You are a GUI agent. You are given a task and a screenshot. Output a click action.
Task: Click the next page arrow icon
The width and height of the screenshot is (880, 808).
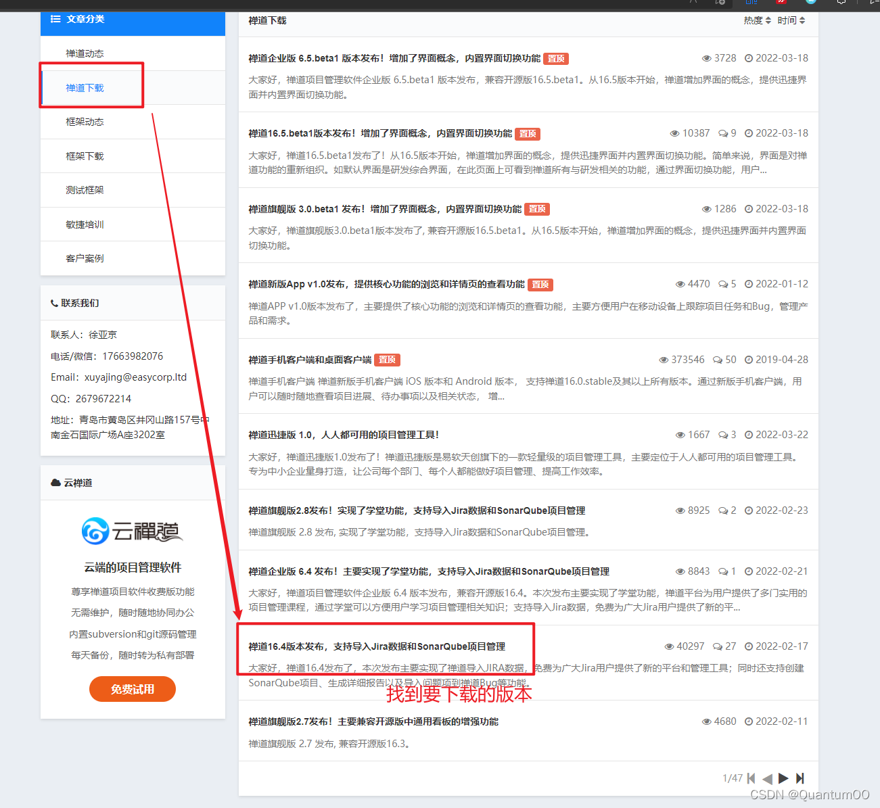click(x=783, y=778)
